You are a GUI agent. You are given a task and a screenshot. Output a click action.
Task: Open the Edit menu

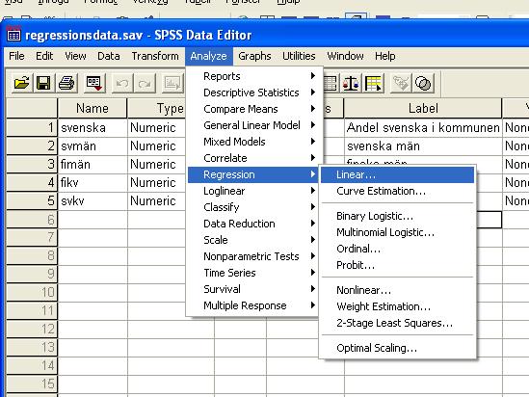44,56
